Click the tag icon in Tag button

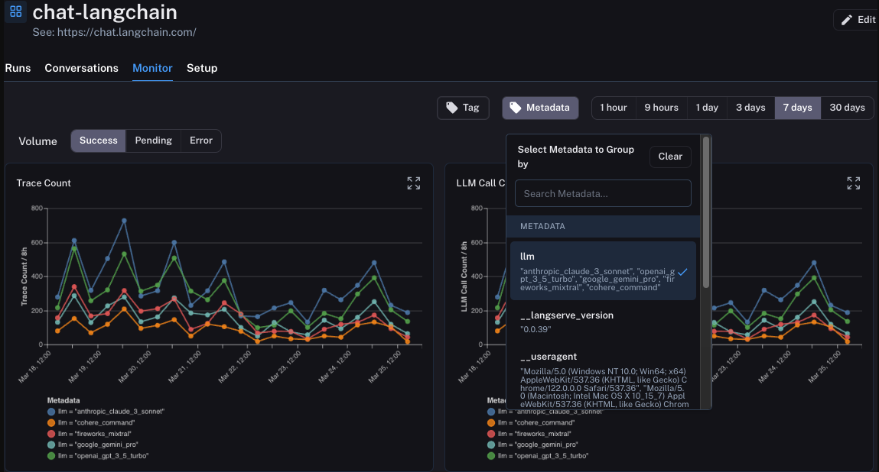pos(452,108)
